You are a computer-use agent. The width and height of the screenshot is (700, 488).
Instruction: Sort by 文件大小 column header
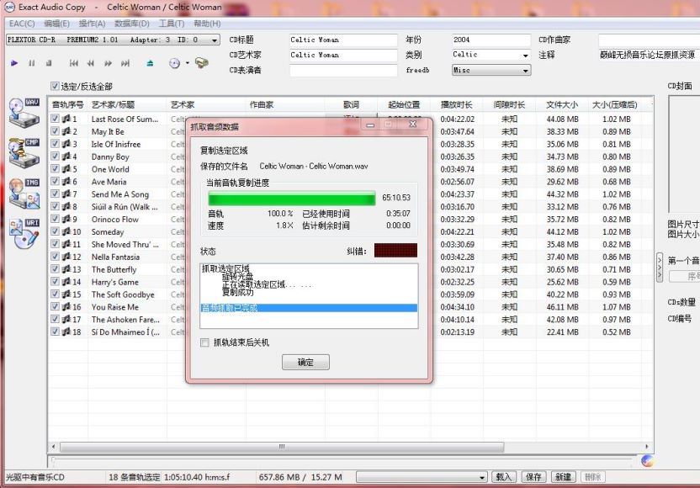562,105
